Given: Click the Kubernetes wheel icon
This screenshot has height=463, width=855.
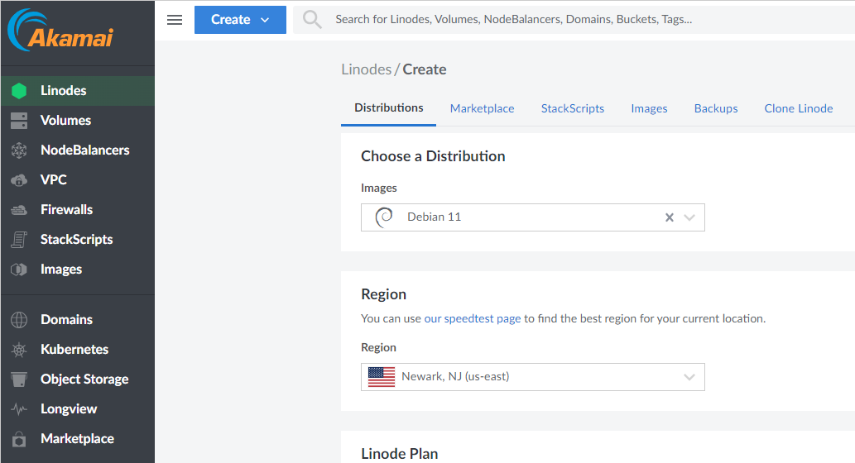Looking at the screenshot, I should 18,350.
